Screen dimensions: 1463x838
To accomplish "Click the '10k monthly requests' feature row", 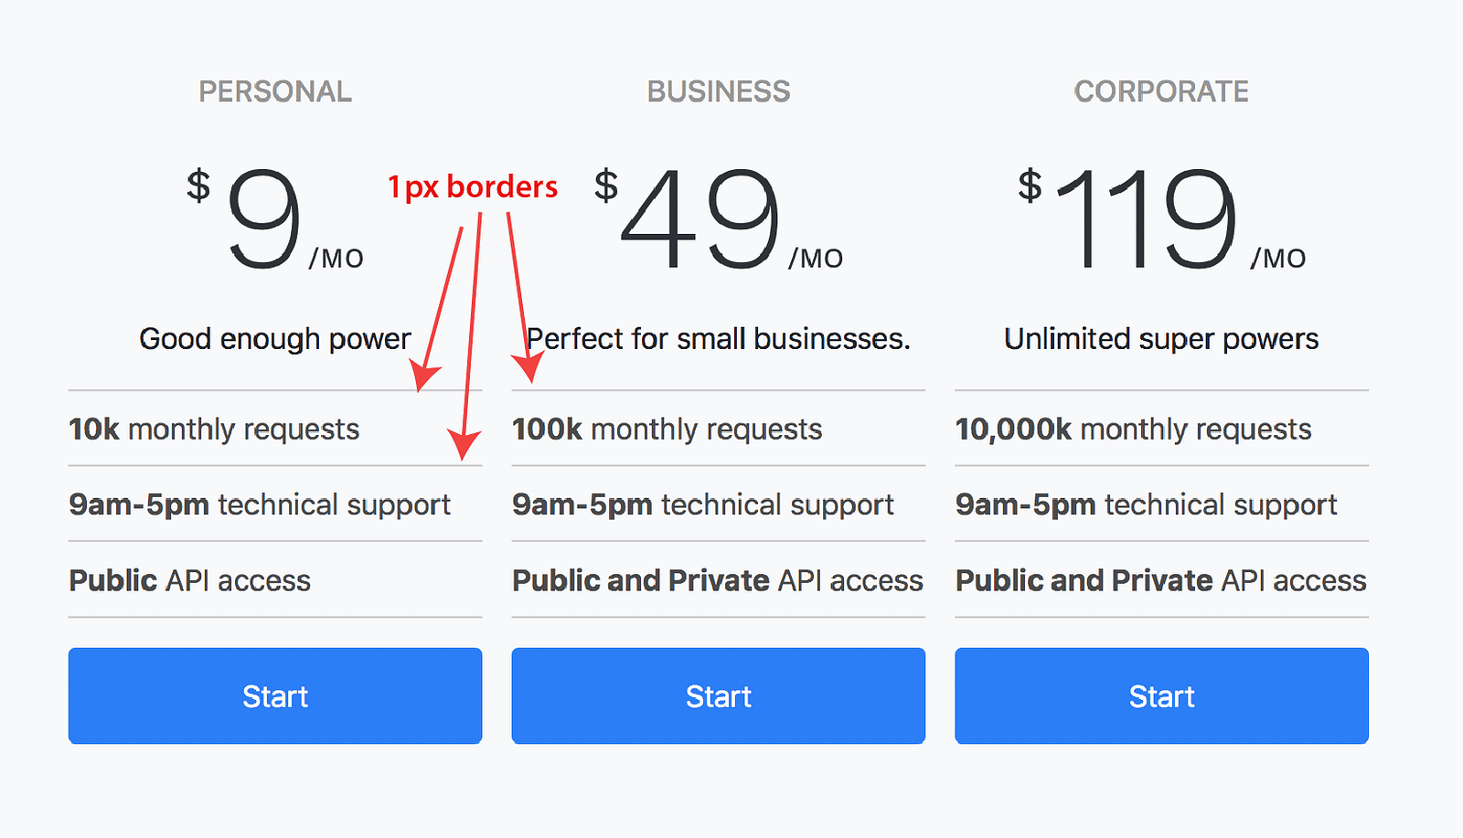I will [x=275, y=429].
